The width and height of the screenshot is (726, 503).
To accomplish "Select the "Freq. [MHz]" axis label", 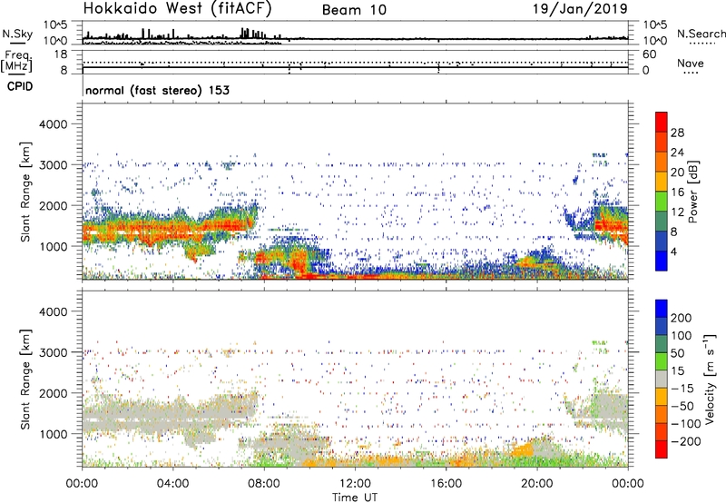I will click(x=17, y=62).
